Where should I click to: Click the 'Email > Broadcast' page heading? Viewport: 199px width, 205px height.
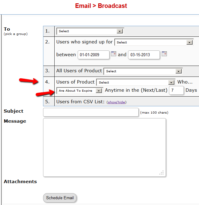point(101,6)
